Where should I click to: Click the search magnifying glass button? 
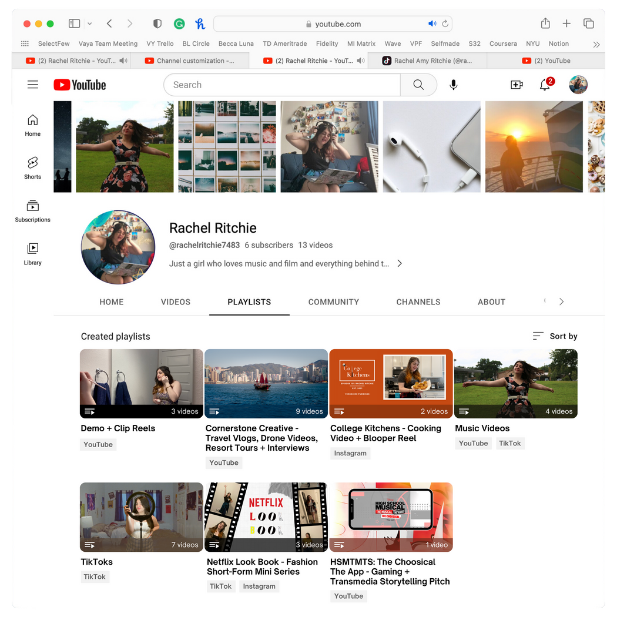(x=418, y=85)
